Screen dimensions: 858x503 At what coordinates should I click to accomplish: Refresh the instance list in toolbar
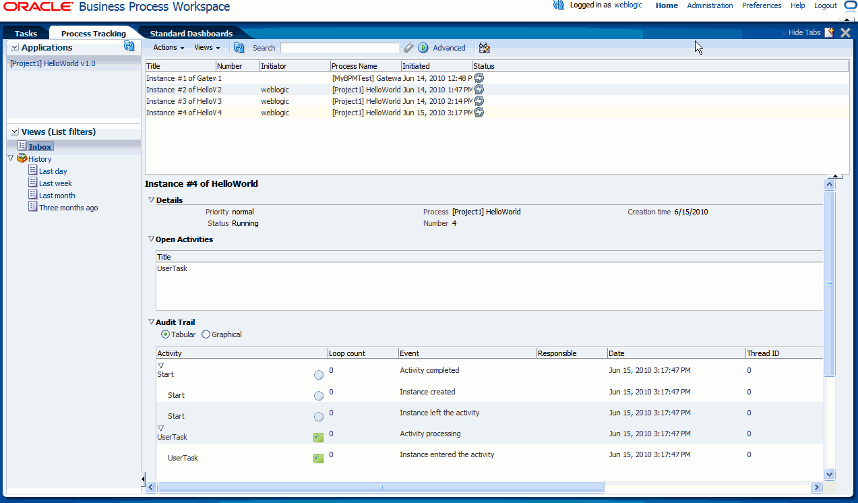[x=239, y=48]
